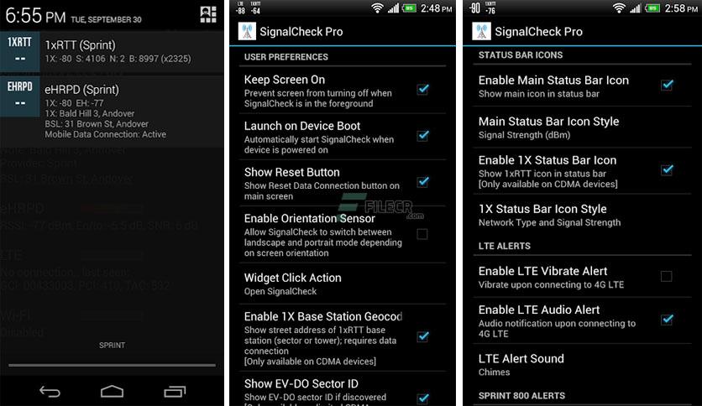Uncheck Launch on Device Boot checkbox
702x406 pixels.
422,136
